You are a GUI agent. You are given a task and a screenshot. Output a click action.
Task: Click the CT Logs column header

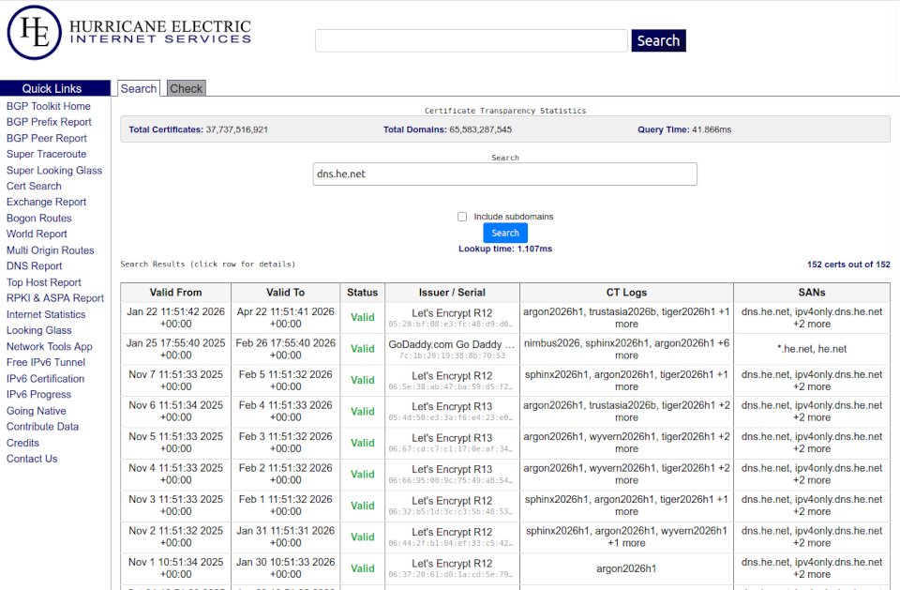627,293
